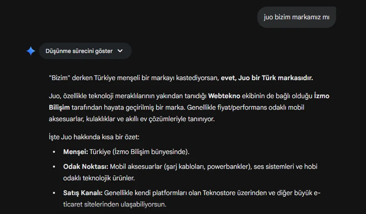
Task: Click the bold word "Webtekno"
Action: click(x=225, y=96)
